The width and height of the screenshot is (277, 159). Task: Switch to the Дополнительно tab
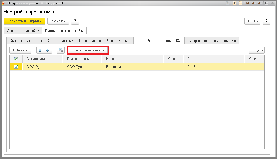point(119,40)
